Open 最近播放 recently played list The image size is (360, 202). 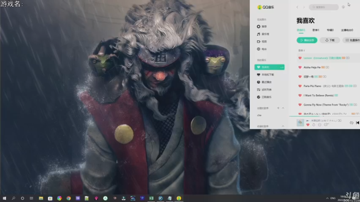click(x=264, y=82)
